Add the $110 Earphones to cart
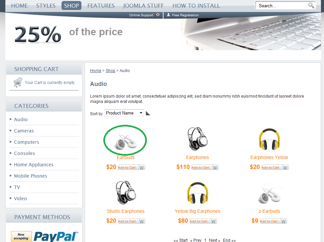This screenshot has width=324, height=242. pos(205,167)
